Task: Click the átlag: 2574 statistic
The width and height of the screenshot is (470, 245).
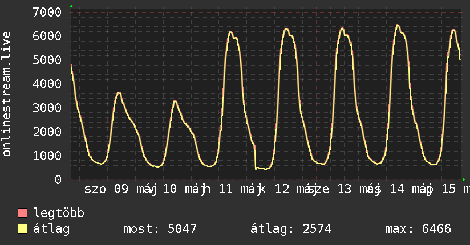Action: pyautogui.click(x=291, y=229)
